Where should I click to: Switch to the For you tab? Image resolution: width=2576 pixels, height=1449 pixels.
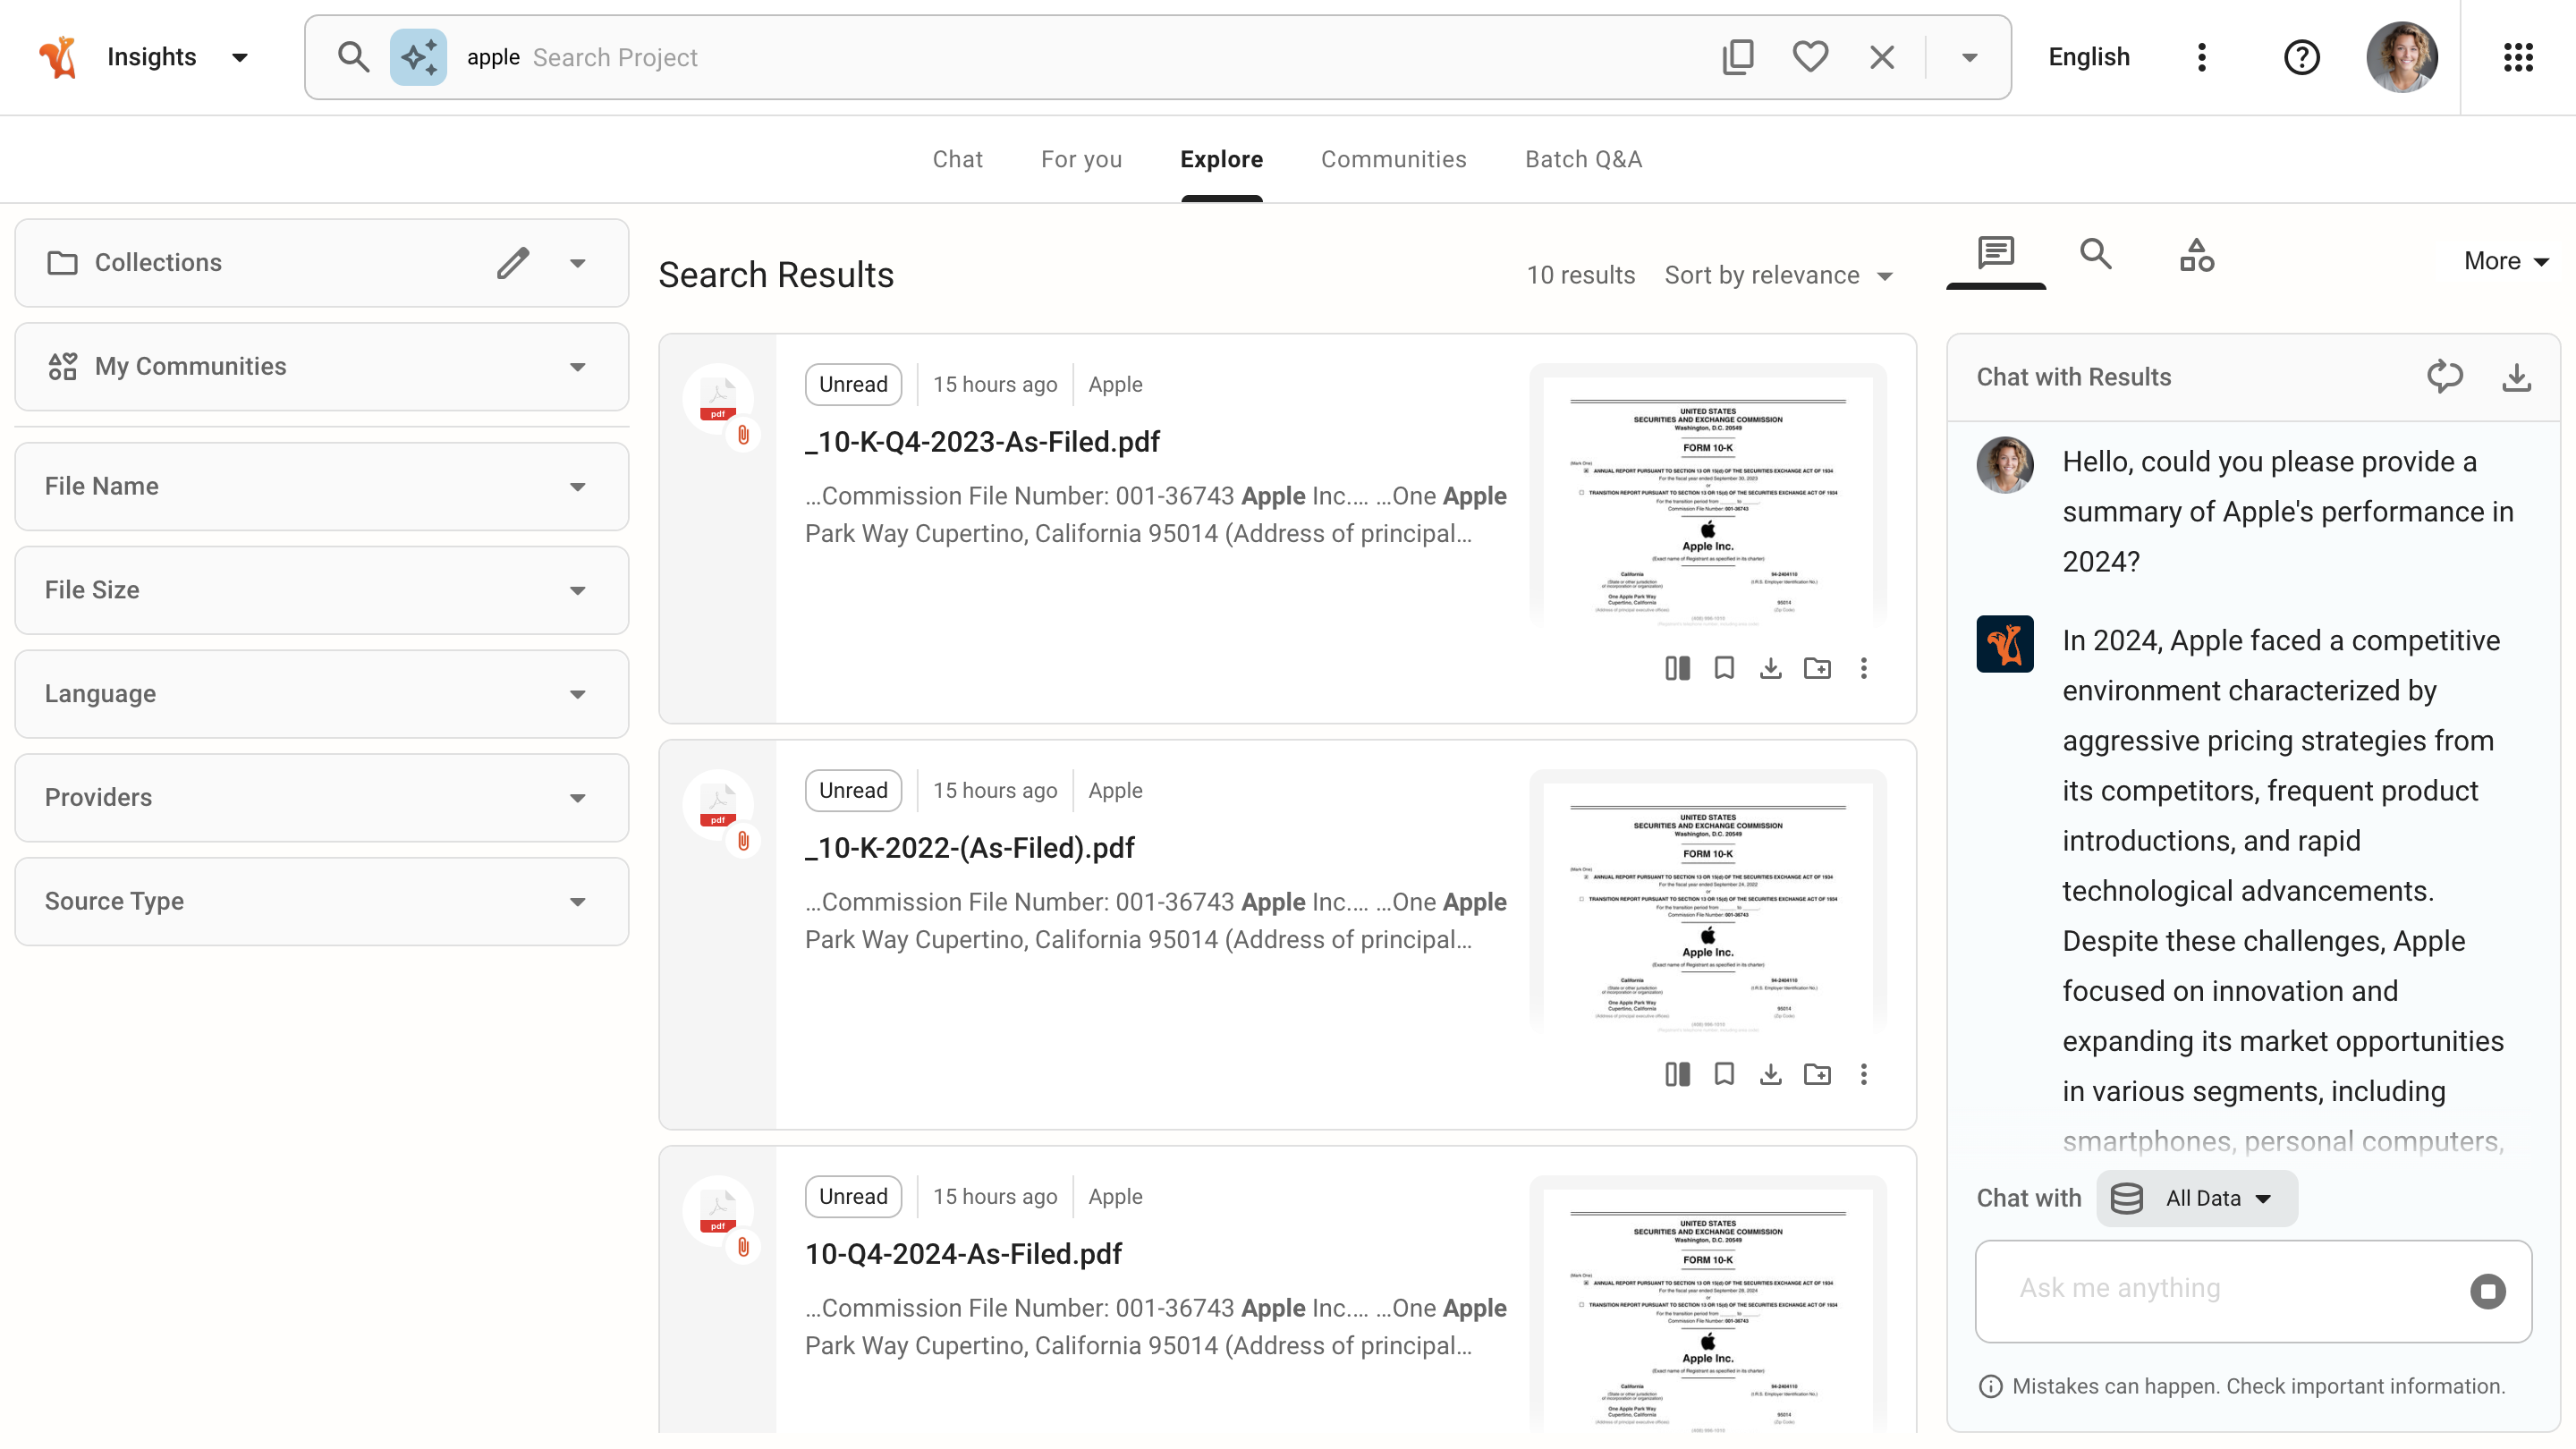[1081, 159]
